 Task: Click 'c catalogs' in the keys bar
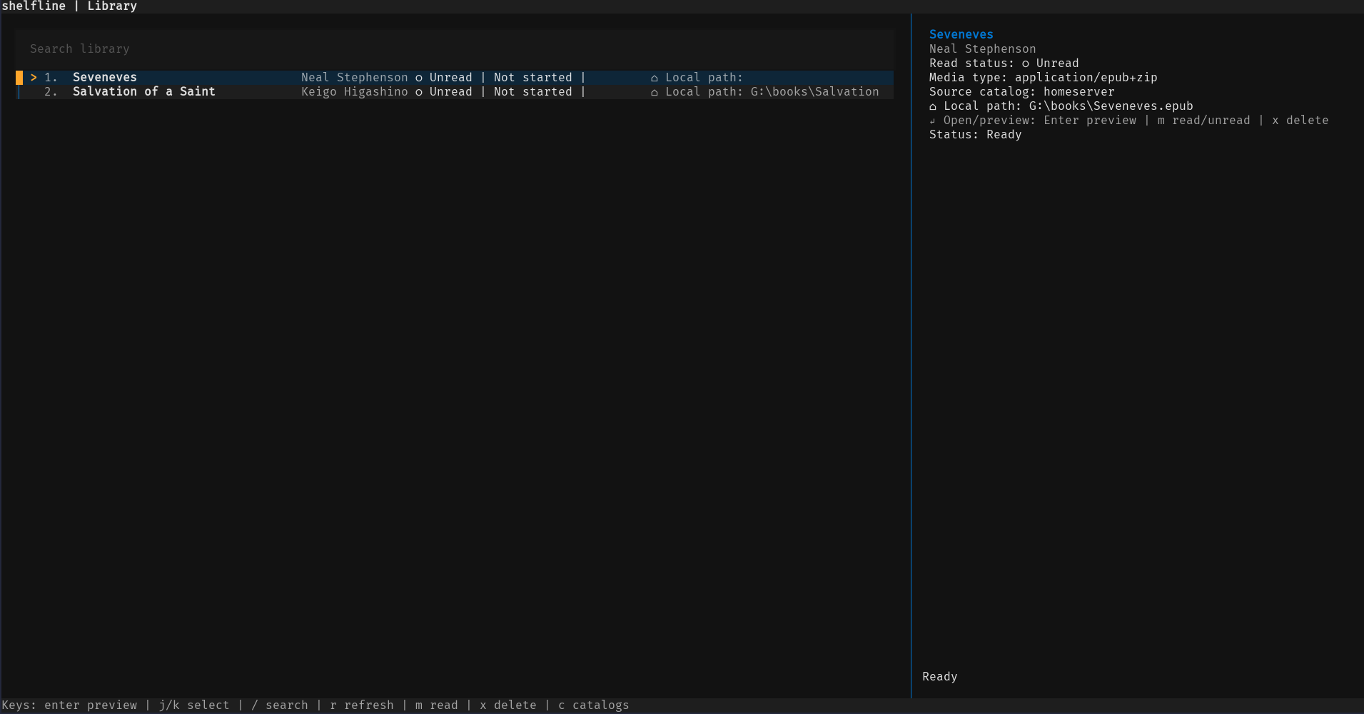tap(594, 705)
